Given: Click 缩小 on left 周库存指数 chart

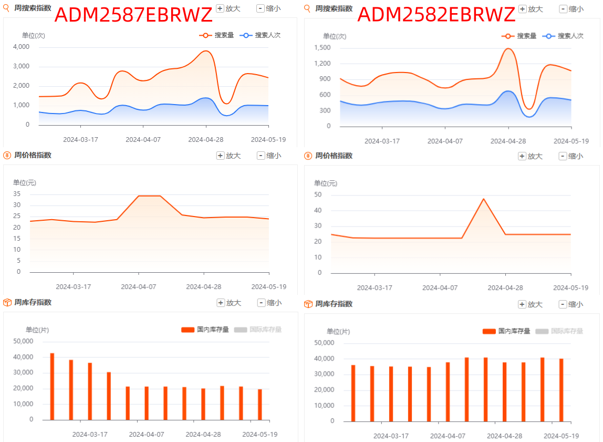Looking at the screenshot, I should coord(269,303).
